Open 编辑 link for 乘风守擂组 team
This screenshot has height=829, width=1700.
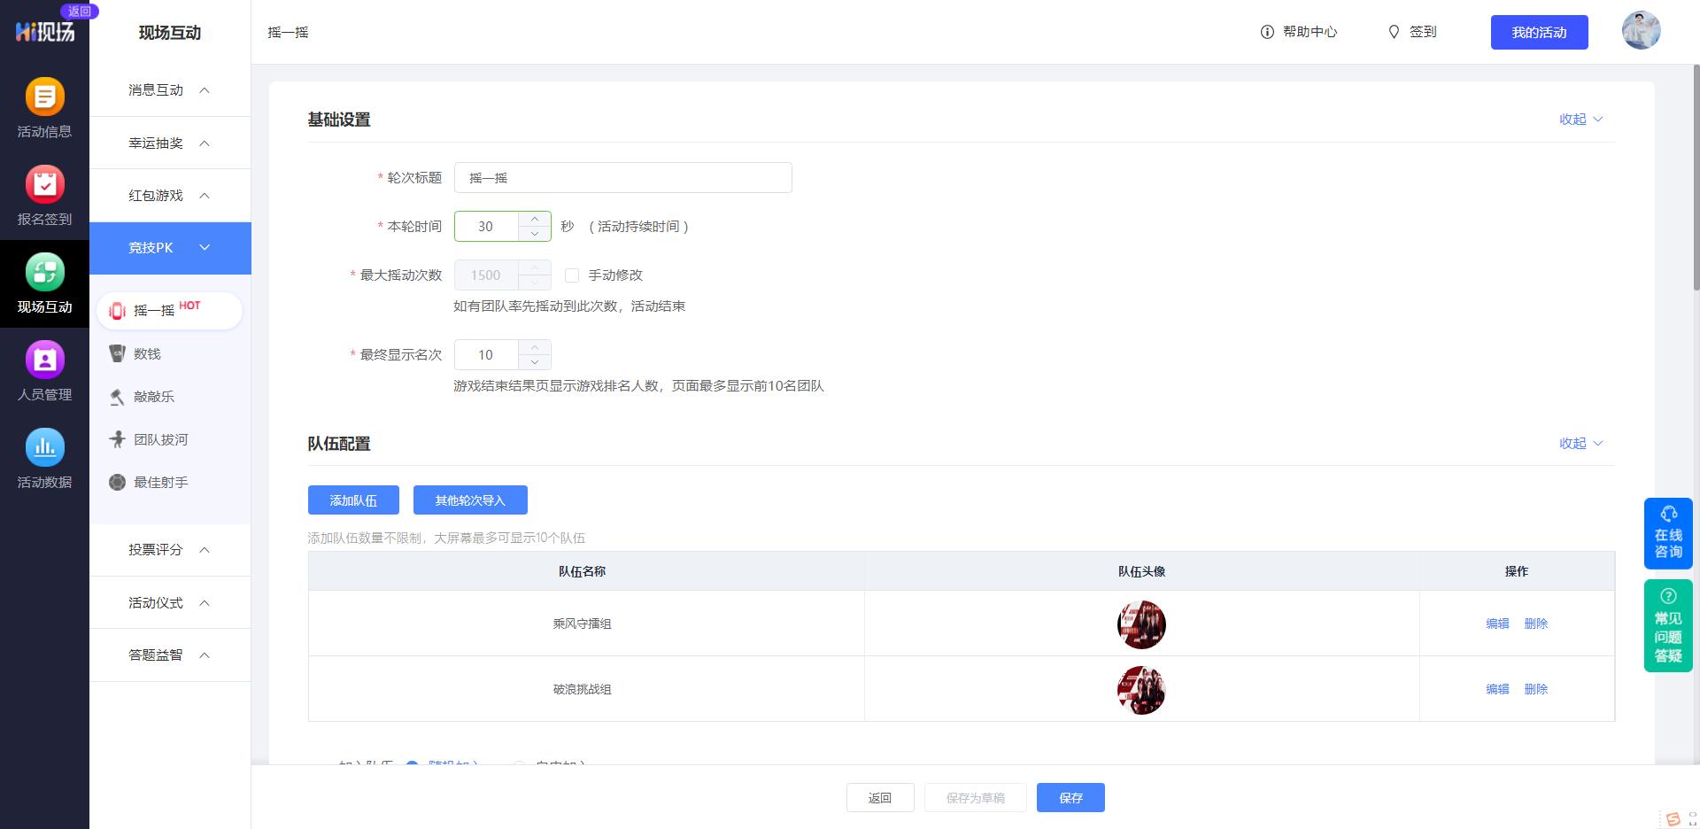[1497, 624]
